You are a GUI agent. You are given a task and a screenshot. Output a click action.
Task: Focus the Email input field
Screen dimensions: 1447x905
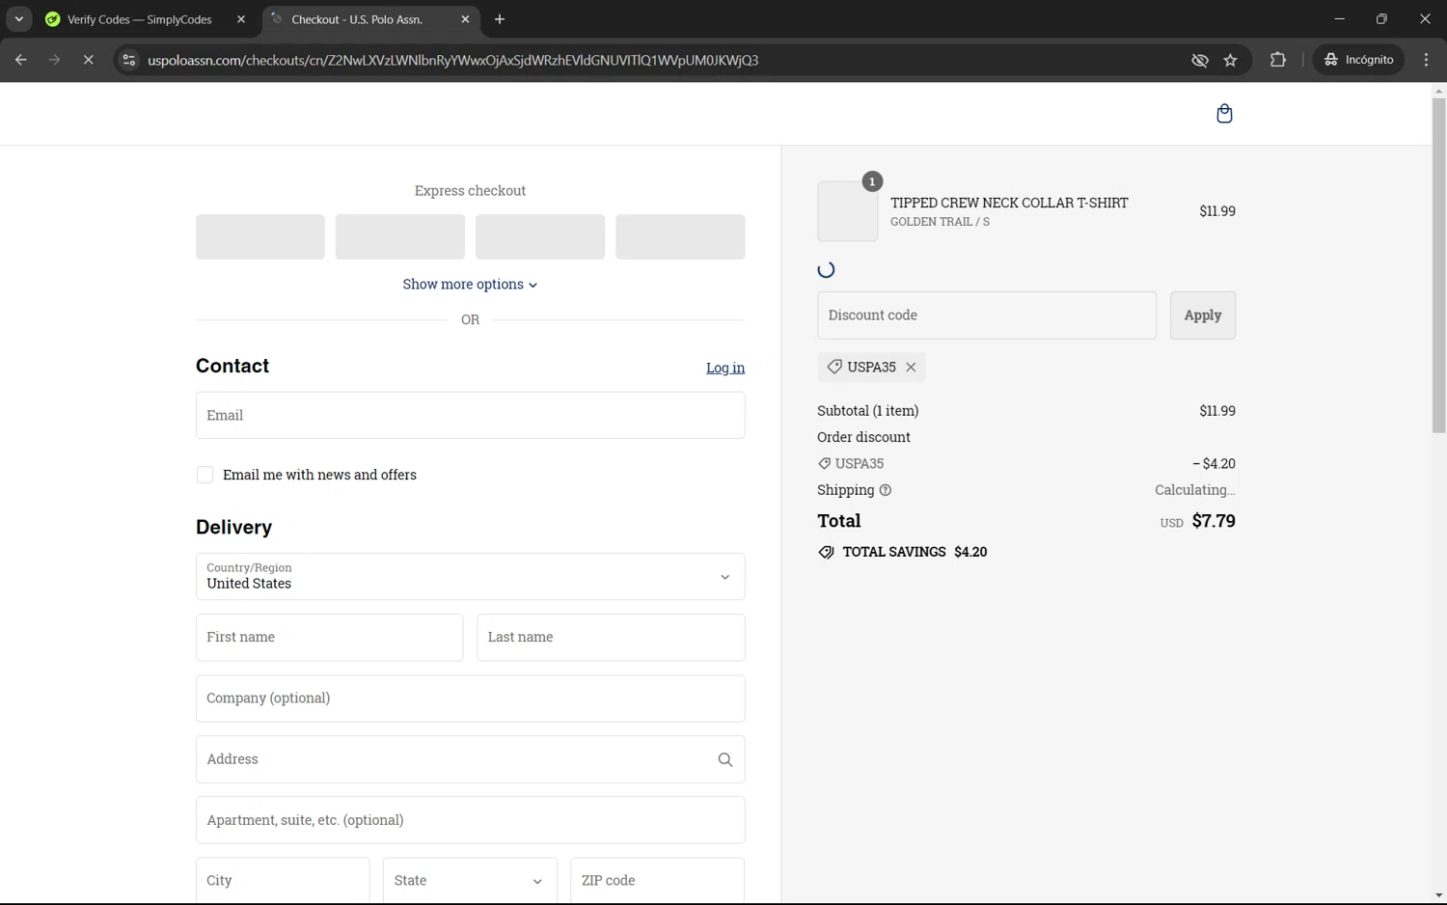click(470, 416)
